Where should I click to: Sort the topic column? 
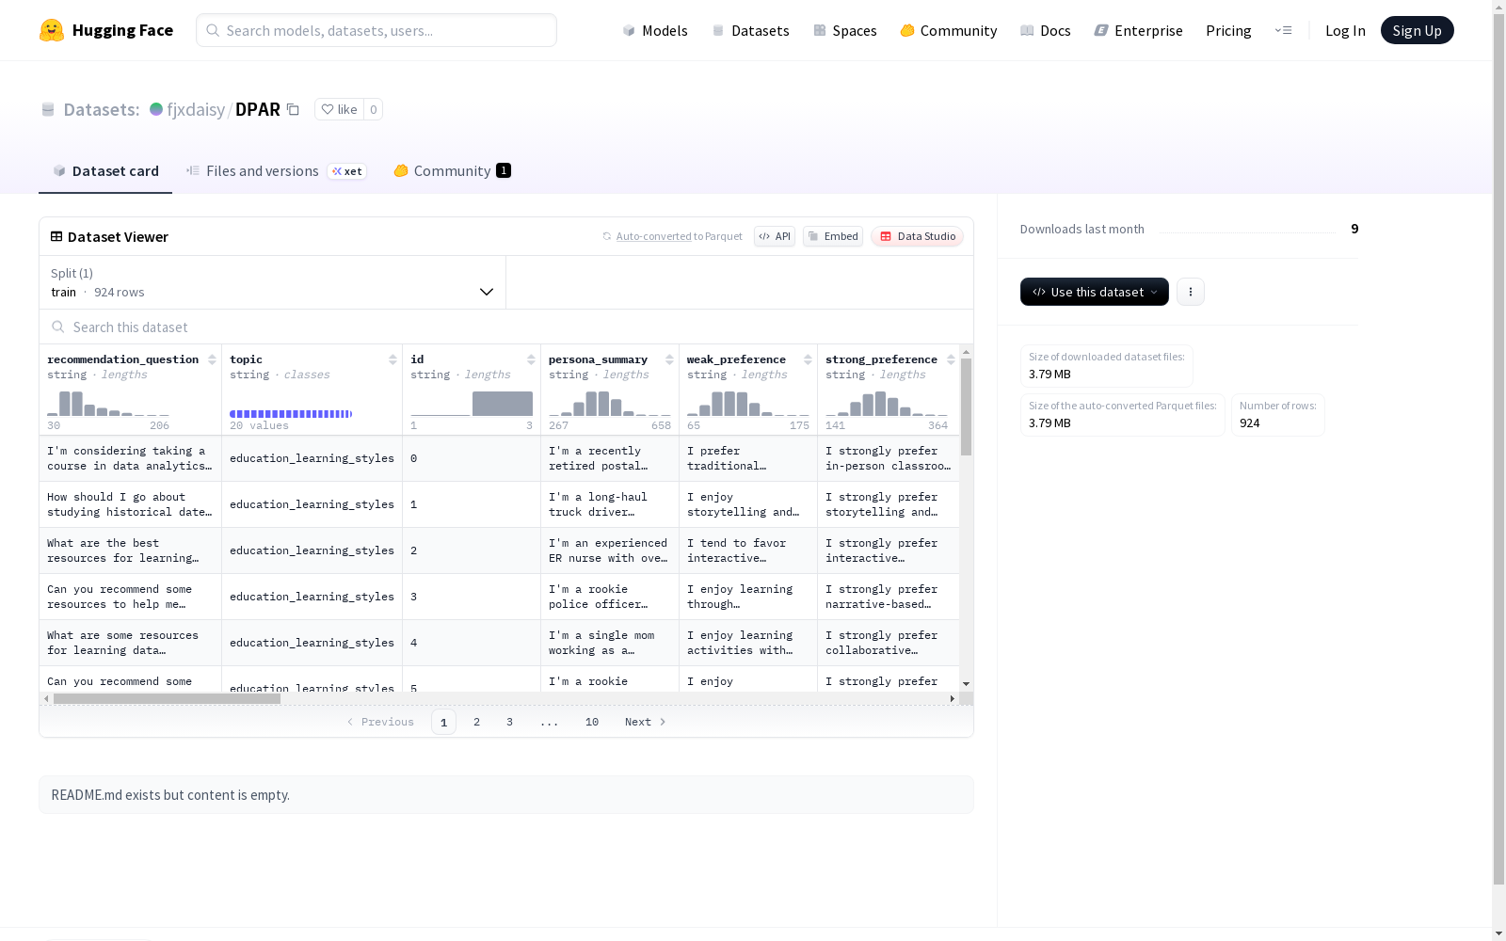[x=393, y=359]
